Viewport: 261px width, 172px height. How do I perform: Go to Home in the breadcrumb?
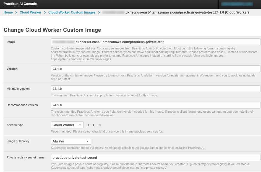coord(8,12)
